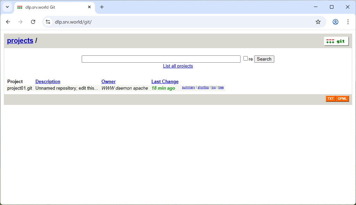Viewport: 356px width, 205px height.
Task: Maximize the browser window
Action: (x=331, y=7)
